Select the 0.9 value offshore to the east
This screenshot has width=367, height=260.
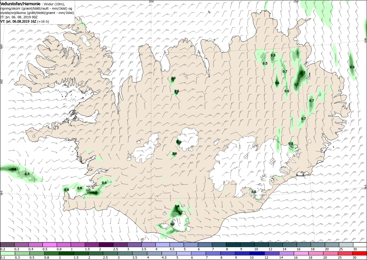click(352, 67)
